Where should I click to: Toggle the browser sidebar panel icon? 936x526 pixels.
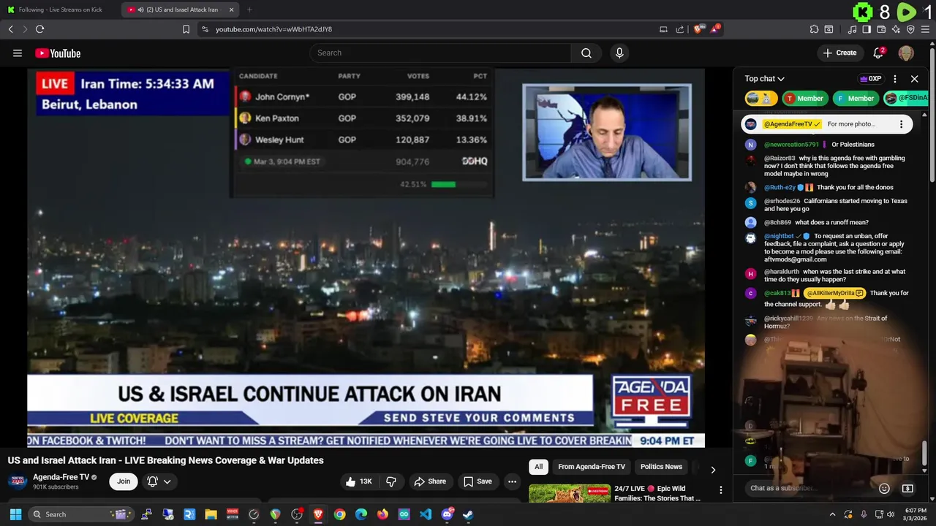(867, 29)
